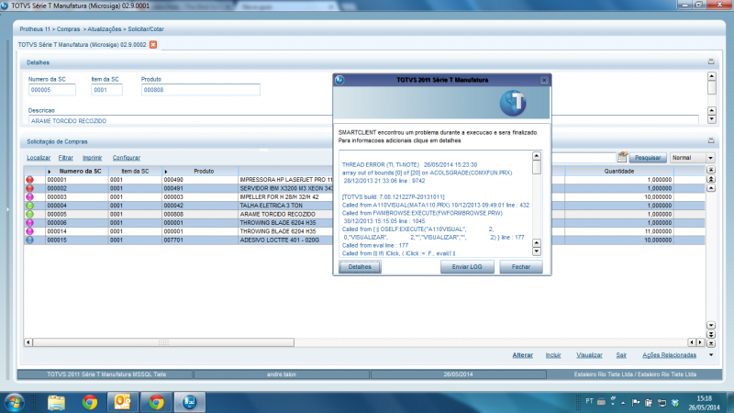Jump to first grid record arrow icon
Screen dimensions: 734x413
pos(711,170)
